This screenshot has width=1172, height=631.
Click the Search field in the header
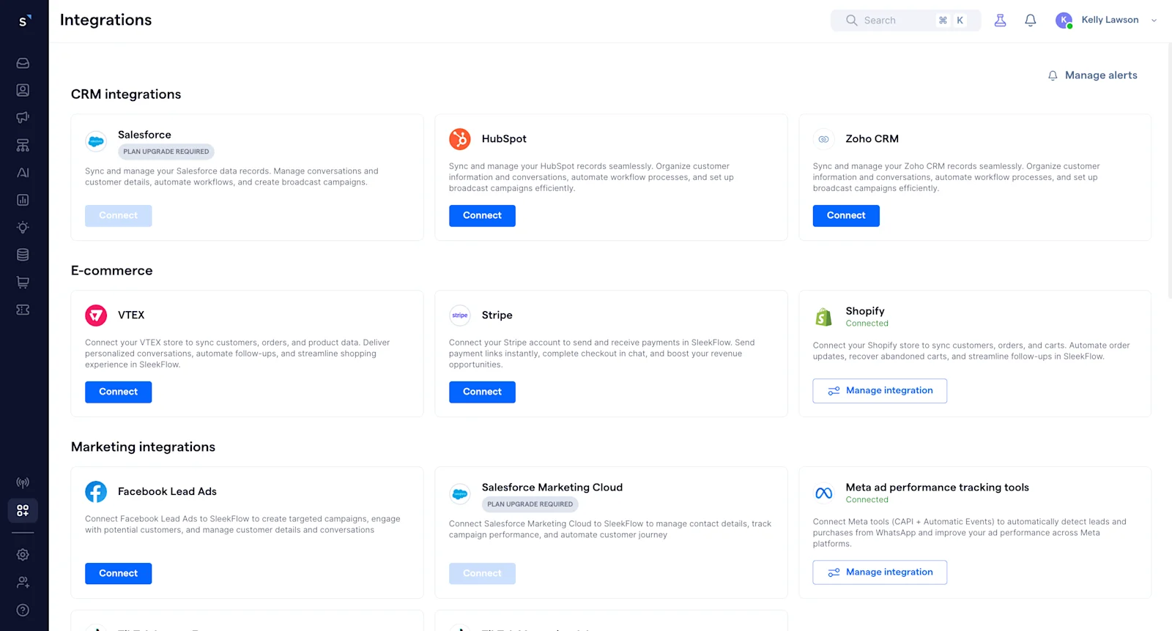[x=905, y=20]
